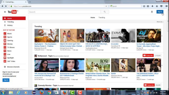Open Firefox downloads arrow icon
The image size is (169, 95).
coord(152,6)
